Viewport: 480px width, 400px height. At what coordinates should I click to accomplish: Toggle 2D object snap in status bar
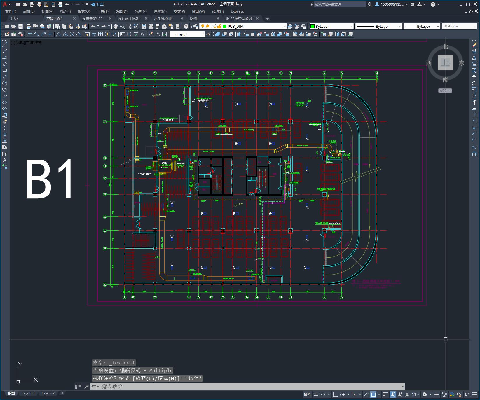373,394
